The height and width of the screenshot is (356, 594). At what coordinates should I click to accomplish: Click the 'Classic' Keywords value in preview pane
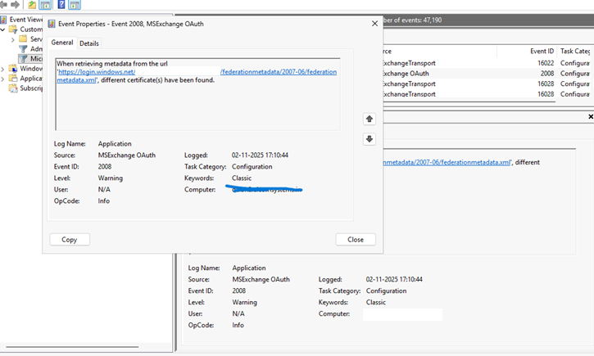point(376,302)
